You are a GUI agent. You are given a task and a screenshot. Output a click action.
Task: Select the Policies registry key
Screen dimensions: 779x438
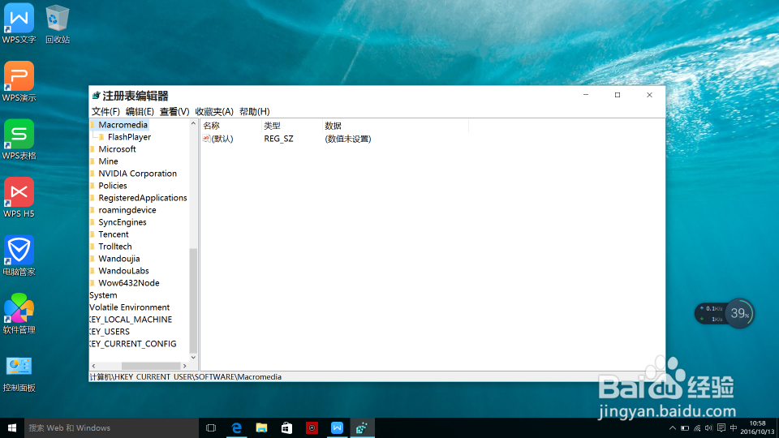(112, 186)
